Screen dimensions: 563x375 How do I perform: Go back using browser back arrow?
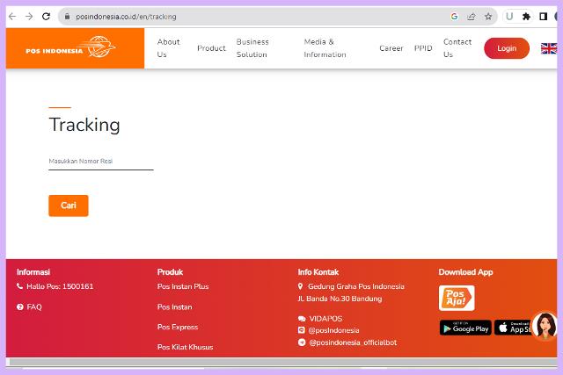pyautogui.click(x=12, y=17)
